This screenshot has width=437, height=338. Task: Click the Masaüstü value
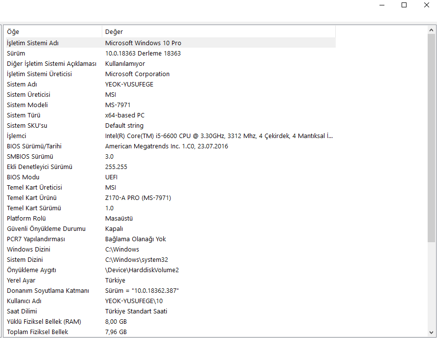(x=119, y=218)
